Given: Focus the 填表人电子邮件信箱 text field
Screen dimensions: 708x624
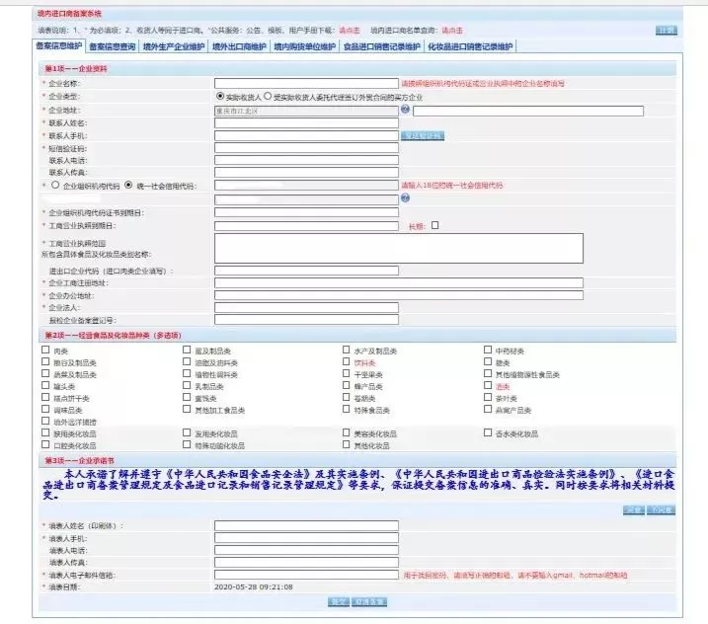Looking at the screenshot, I should [x=306, y=575].
